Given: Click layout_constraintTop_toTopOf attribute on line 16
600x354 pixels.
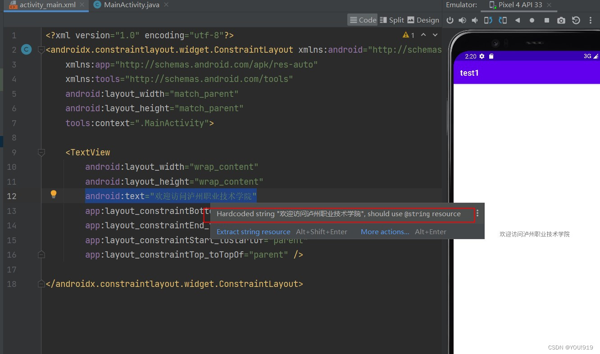Looking at the screenshot, I should point(164,255).
